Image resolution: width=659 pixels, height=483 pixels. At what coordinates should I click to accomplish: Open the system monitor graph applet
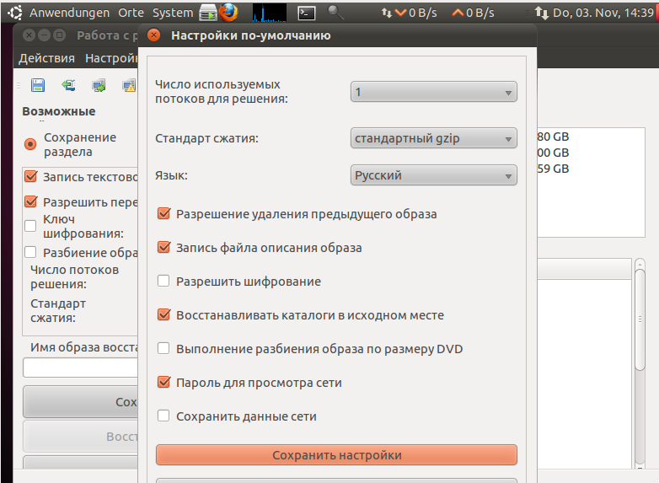coord(270,13)
